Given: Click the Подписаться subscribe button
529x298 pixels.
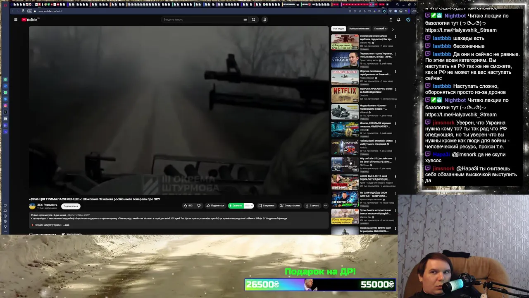Looking at the screenshot, I should pos(71,206).
